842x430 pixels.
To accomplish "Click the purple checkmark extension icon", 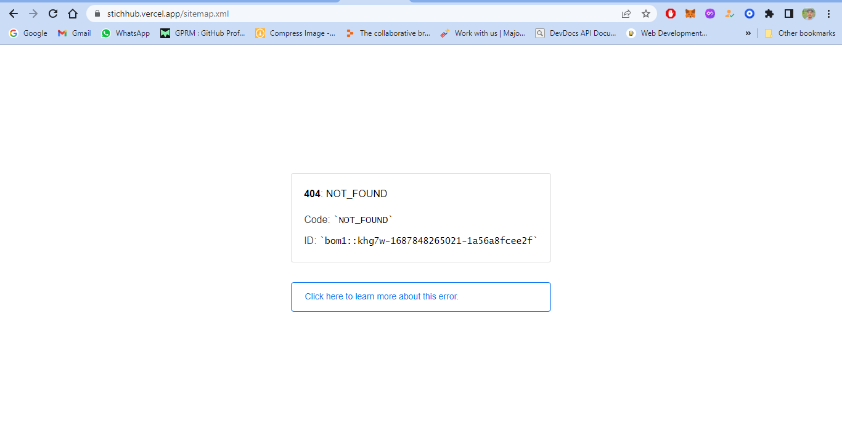I will 710,14.
